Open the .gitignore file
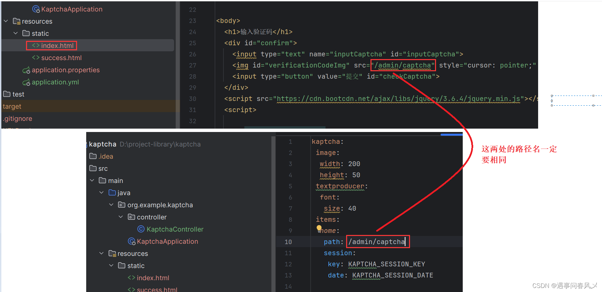Screen dimensions: 602x292 pyautogui.click(x=17, y=118)
